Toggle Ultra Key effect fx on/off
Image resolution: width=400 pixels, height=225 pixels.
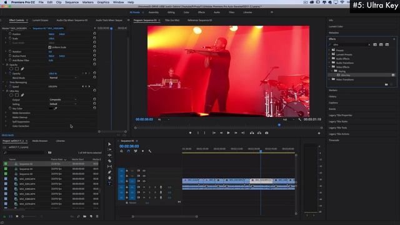click(7, 91)
